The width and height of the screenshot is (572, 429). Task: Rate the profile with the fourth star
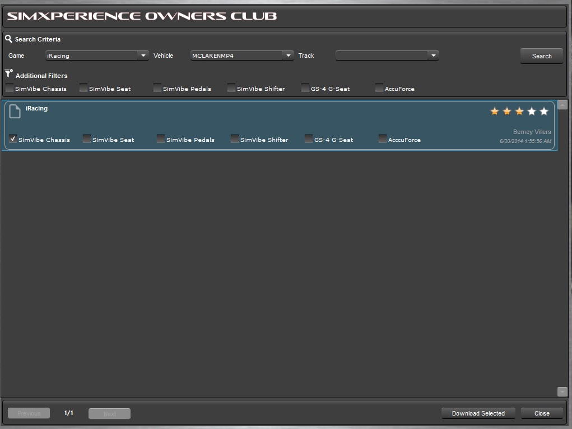pyautogui.click(x=532, y=112)
